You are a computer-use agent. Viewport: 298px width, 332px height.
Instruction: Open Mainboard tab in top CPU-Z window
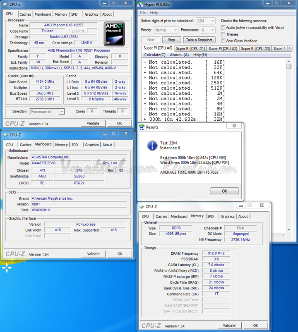click(43, 14)
